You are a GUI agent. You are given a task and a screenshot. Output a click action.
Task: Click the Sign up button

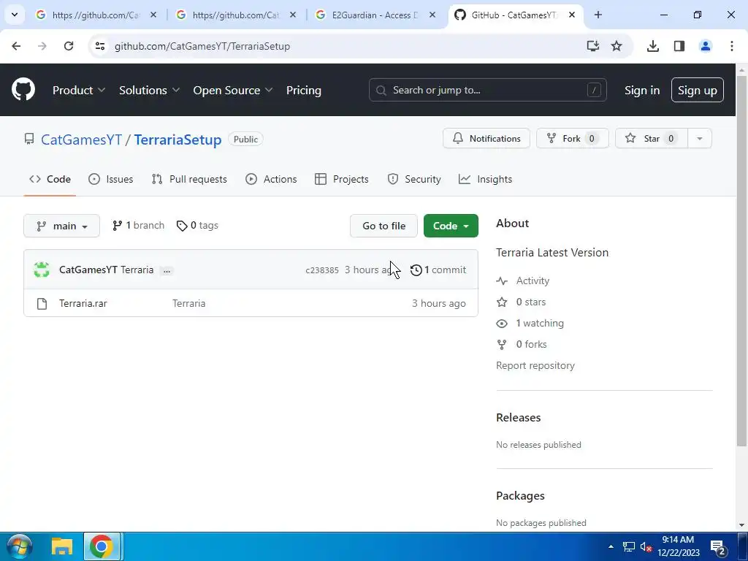(697, 90)
